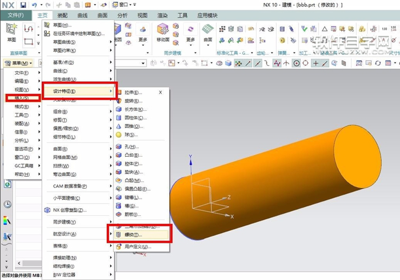400x280 pixels.
Task: Expand the 直接草图 group options arrow
Action: pyautogui.click(x=39, y=53)
